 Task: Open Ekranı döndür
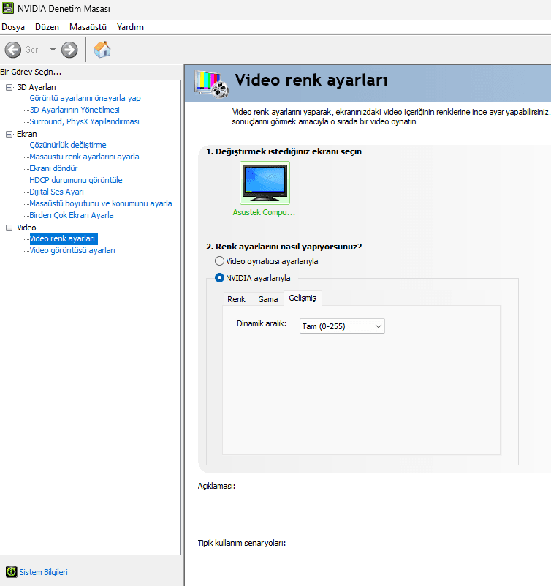pyautogui.click(x=53, y=168)
